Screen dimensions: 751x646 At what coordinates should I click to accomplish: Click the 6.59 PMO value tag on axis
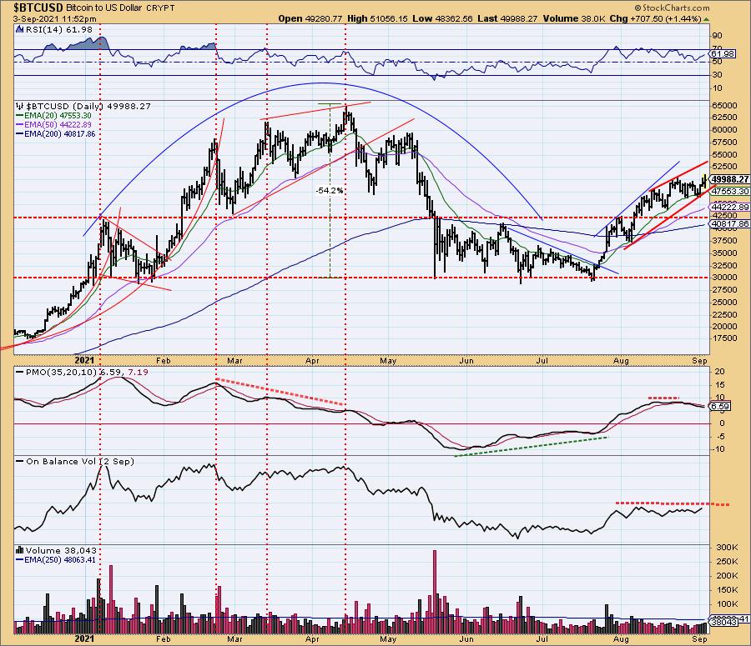tap(720, 406)
